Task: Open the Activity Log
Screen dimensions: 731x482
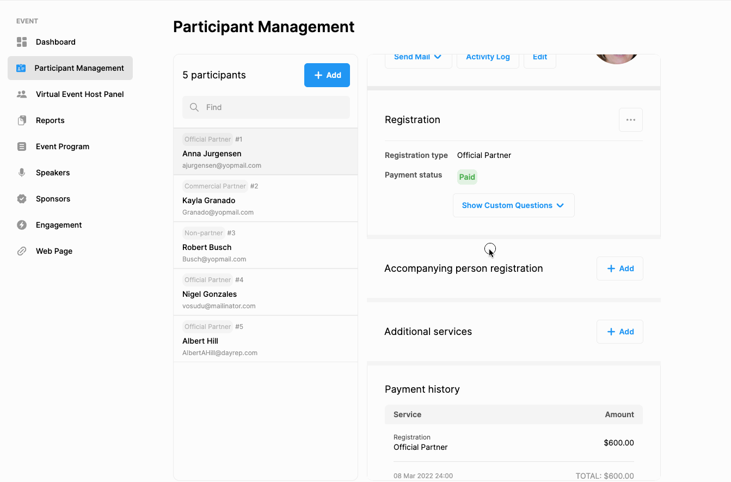Action: pyautogui.click(x=488, y=58)
